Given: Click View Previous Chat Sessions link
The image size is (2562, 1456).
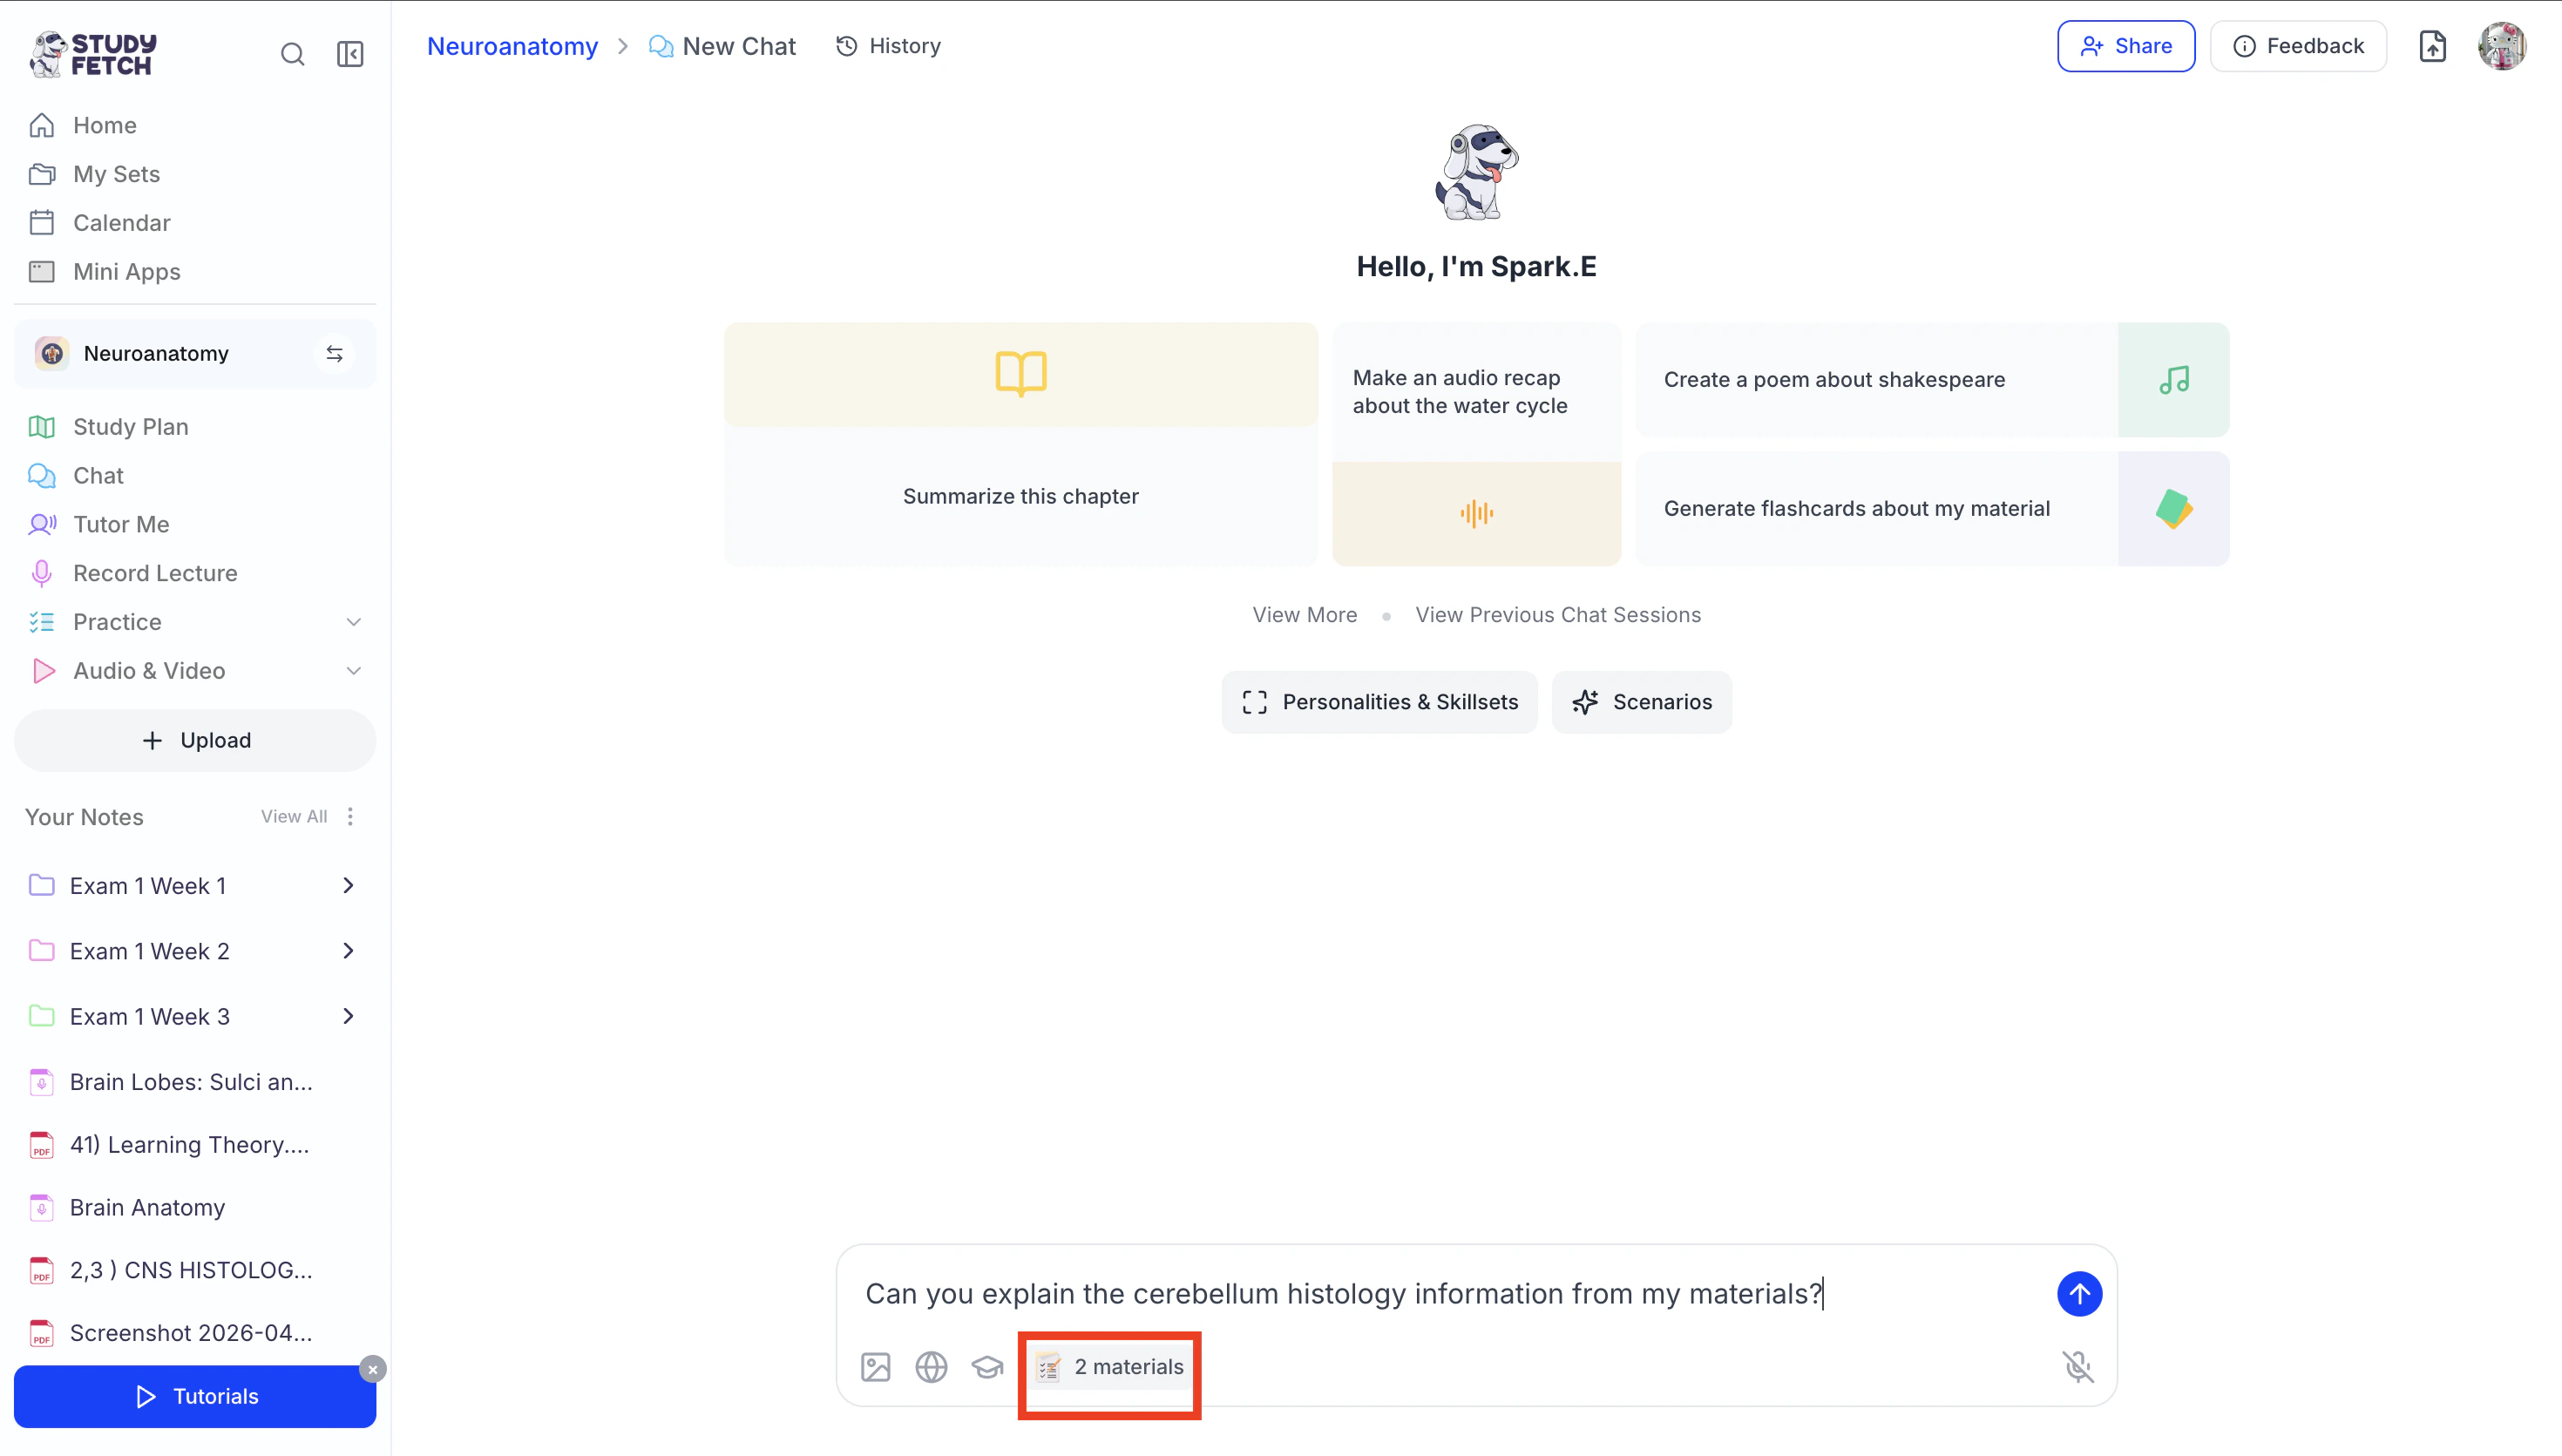Looking at the screenshot, I should 1557,615.
